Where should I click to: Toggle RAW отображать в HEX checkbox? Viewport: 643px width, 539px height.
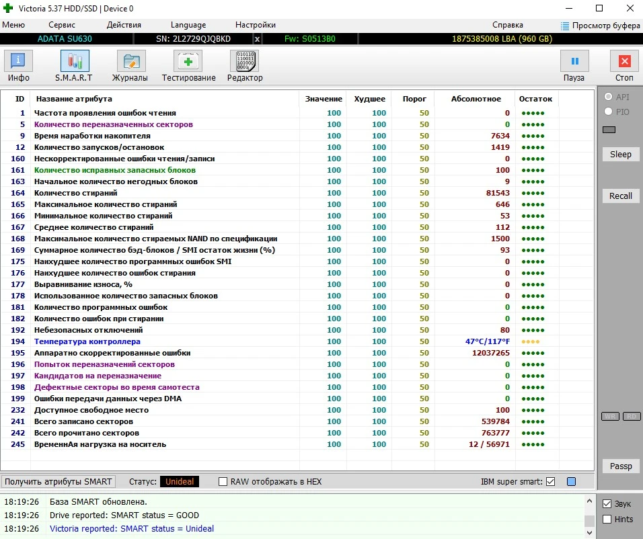223,482
